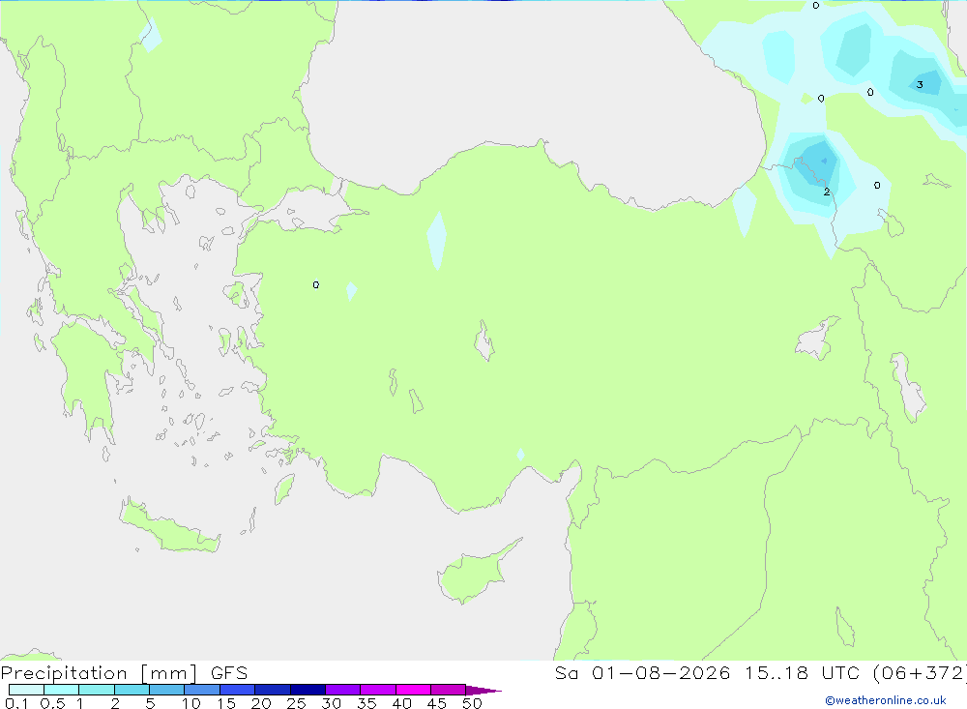Click the '10' legend scale label

point(191,703)
